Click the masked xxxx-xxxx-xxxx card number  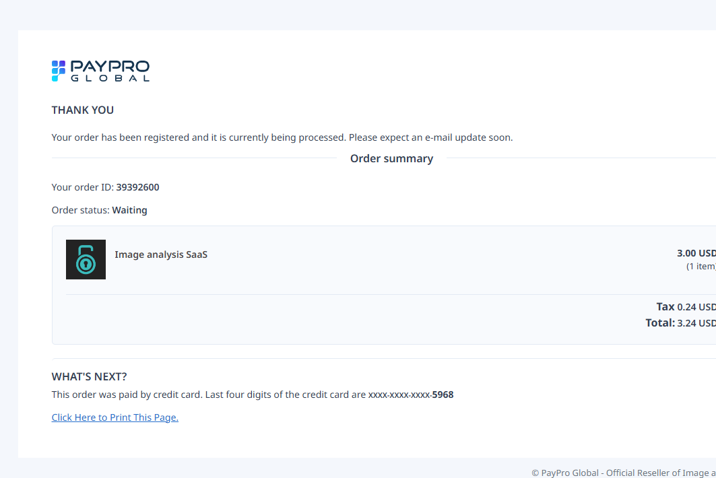click(x=399, y=395)
